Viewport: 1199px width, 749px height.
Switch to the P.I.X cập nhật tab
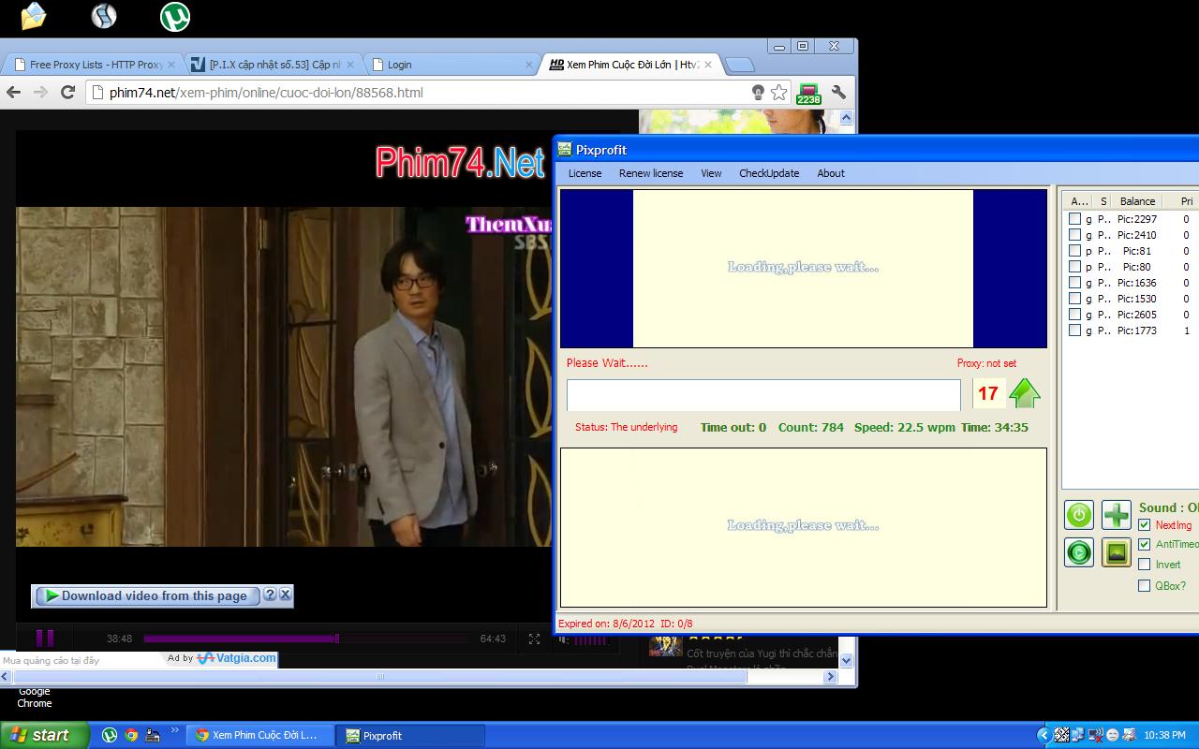(x=274, y=65)
